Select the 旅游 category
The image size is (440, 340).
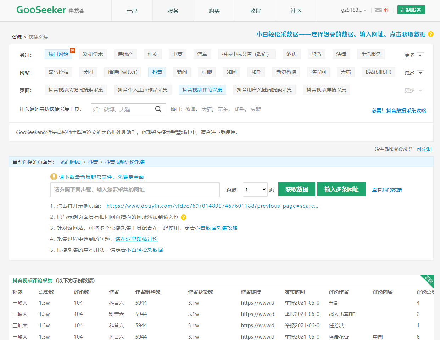pos(316,54)
